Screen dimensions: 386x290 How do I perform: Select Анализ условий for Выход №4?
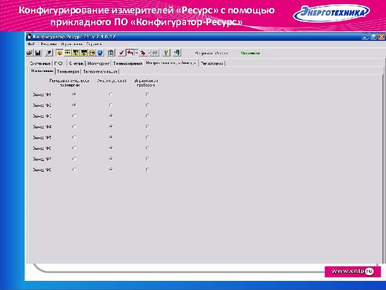(111, 127)
